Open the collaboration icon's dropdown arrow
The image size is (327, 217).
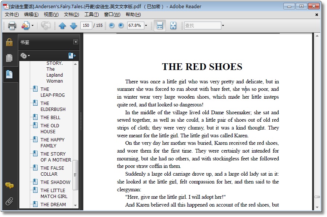(x=32, y=26)
